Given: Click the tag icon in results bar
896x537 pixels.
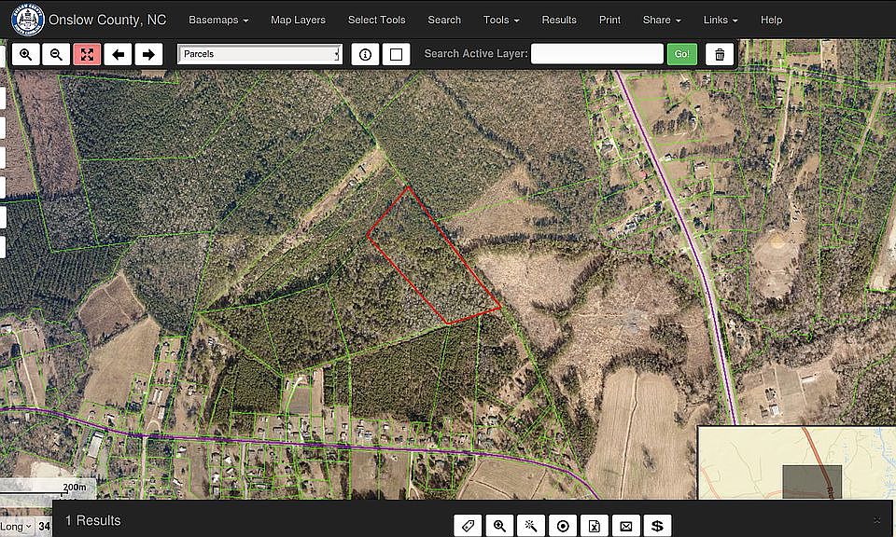Looking at the screenshot, I should tap(468, 526).
